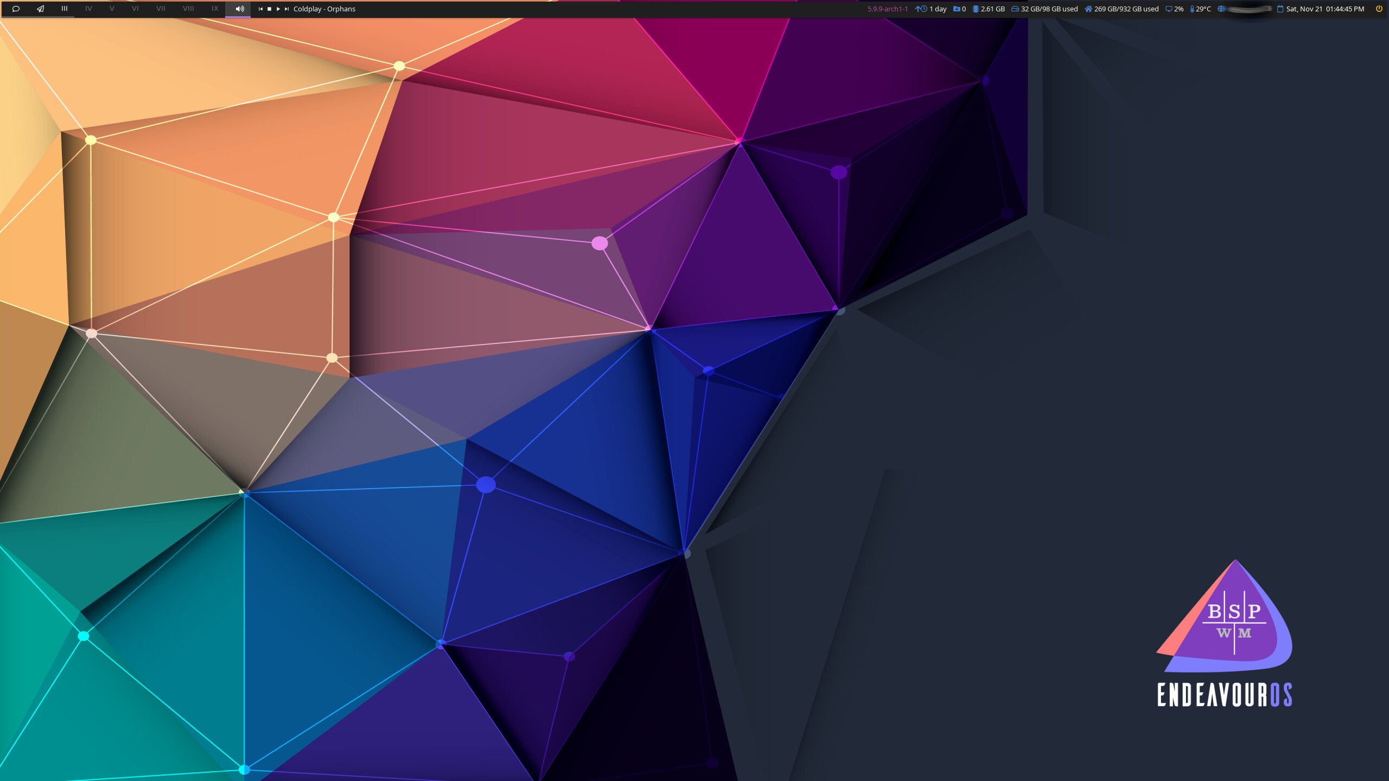Select workspace IX in the bar
1389x781 pixels.
[215, 9]
